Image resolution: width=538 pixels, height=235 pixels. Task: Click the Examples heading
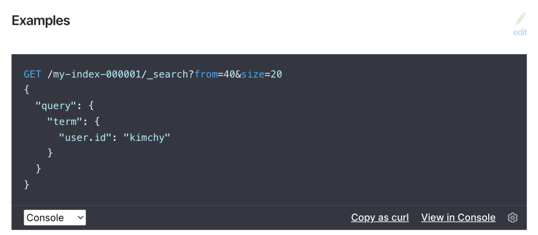coord(41,20)
